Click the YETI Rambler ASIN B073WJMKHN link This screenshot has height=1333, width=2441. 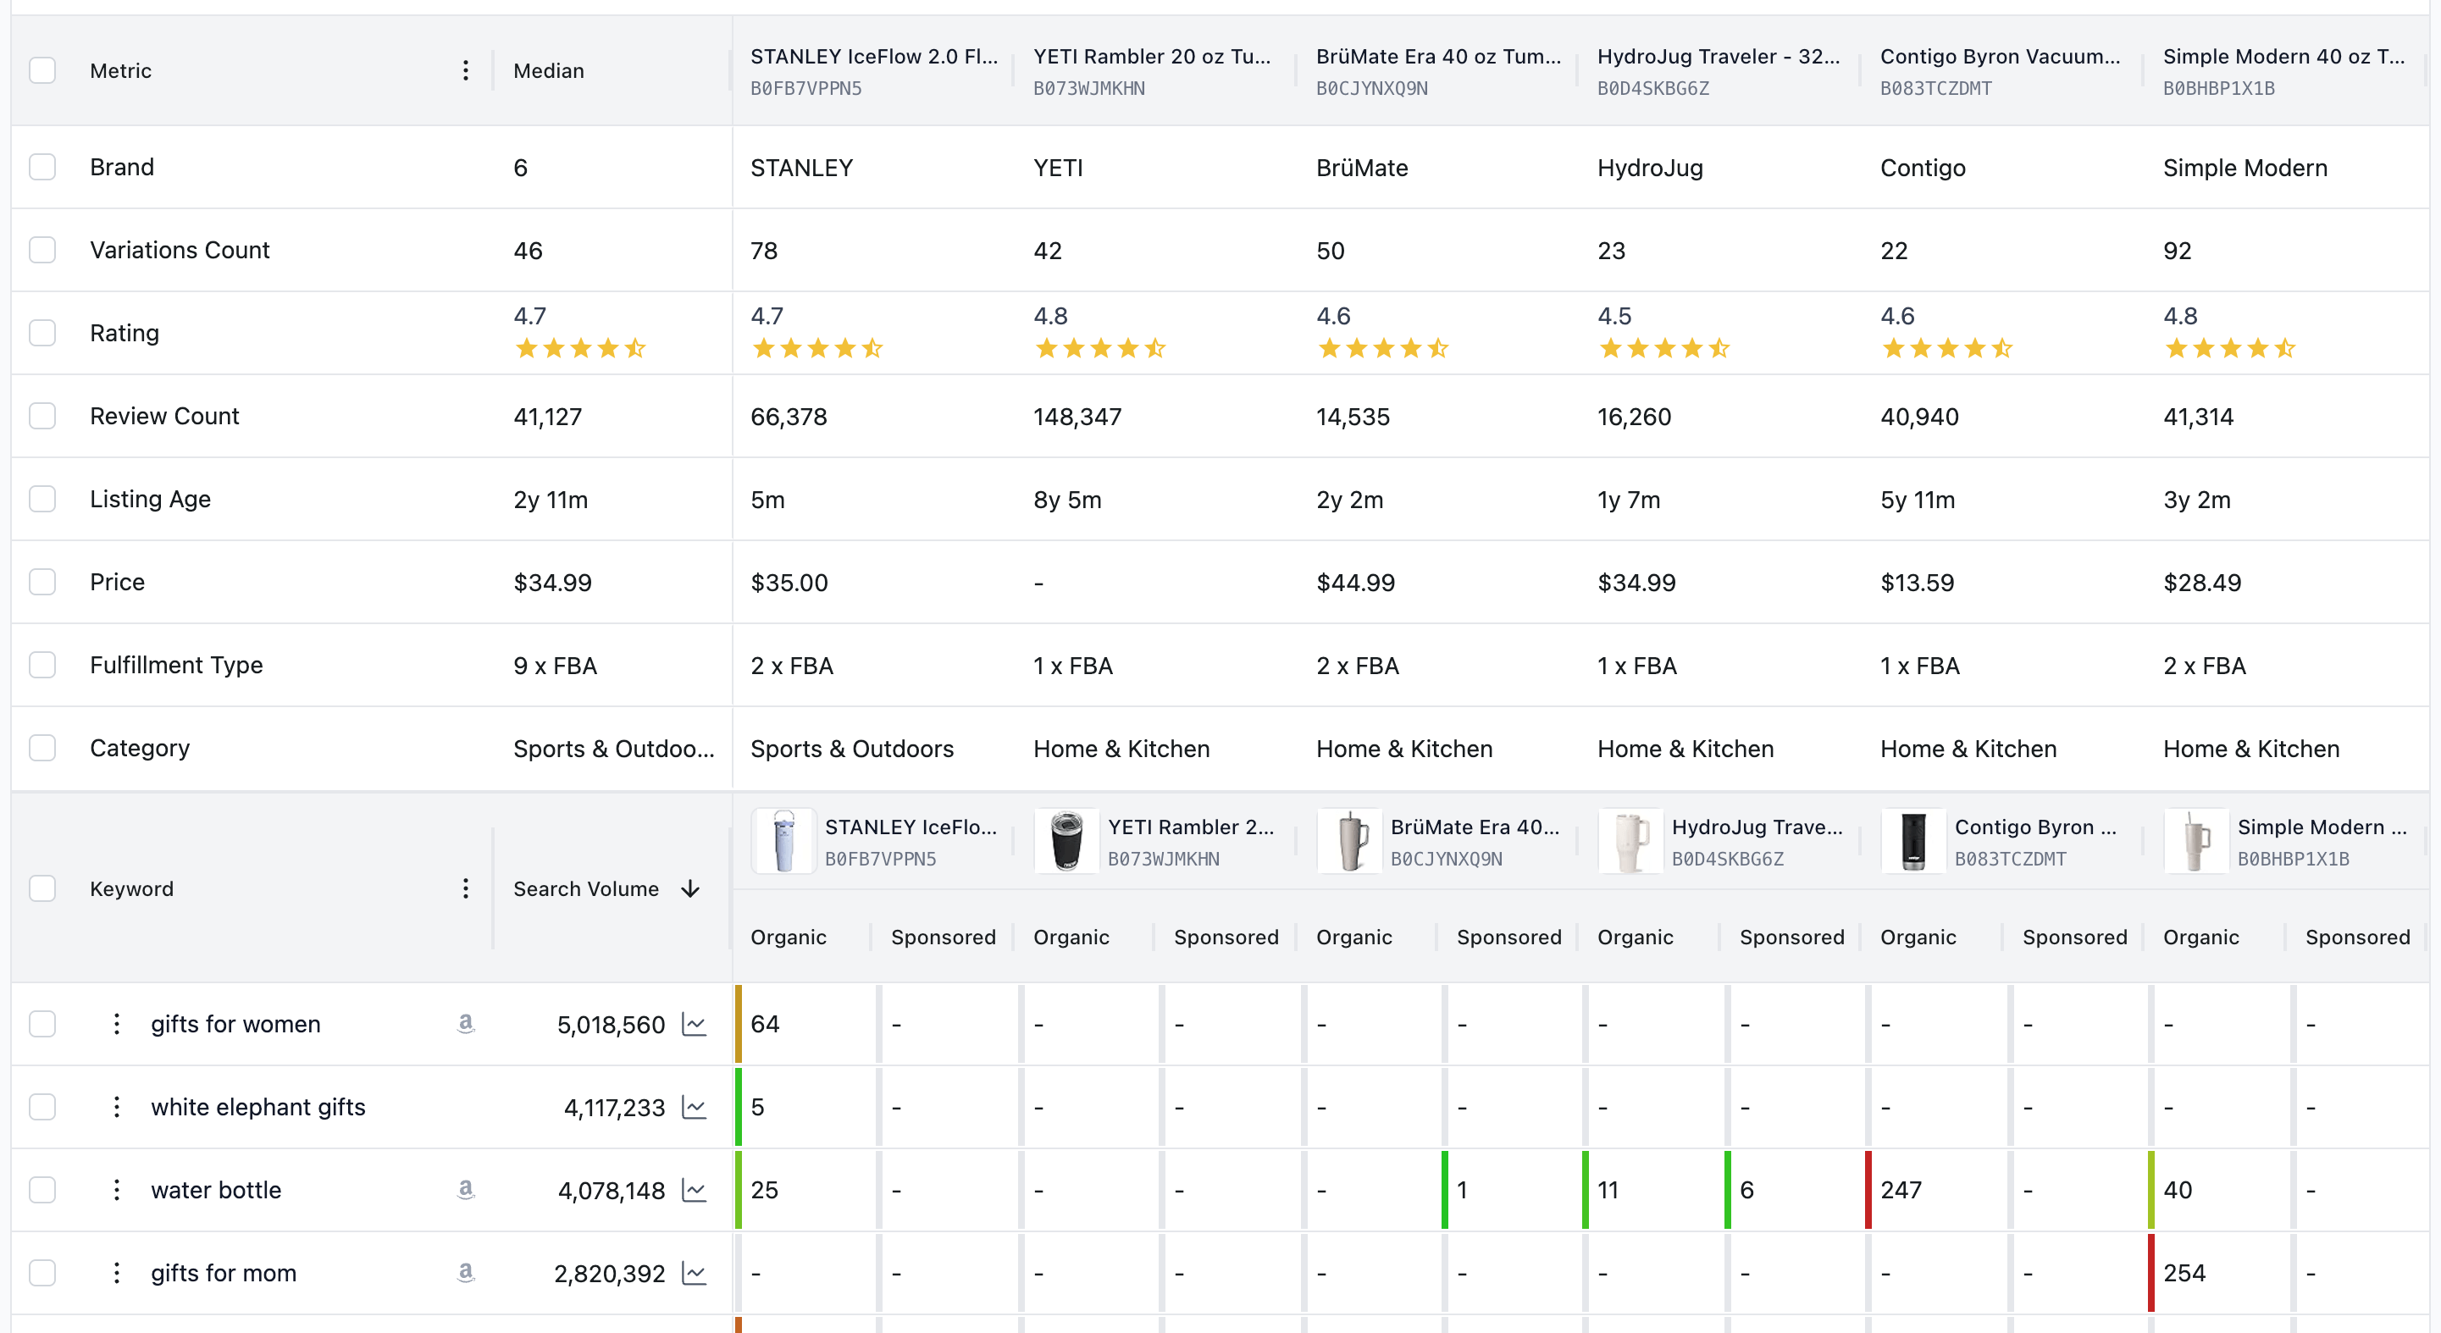pyautogui.click(x=1090, y=88)
